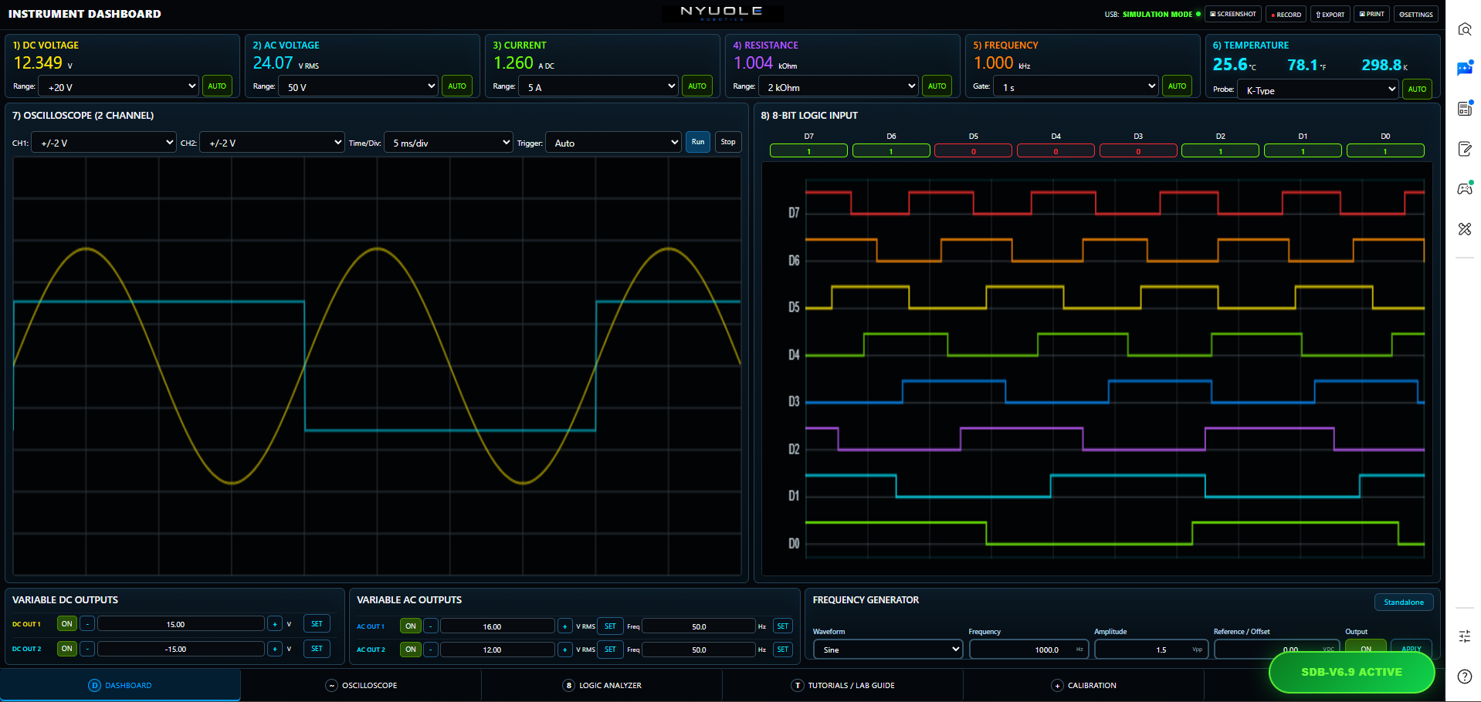
Task: Increase DC OUT 2 with plus button
Action: pyautogui.click(x=275, y=649)
